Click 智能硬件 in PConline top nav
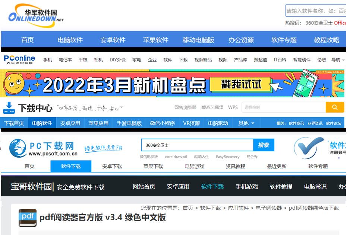 pos(302,59)
